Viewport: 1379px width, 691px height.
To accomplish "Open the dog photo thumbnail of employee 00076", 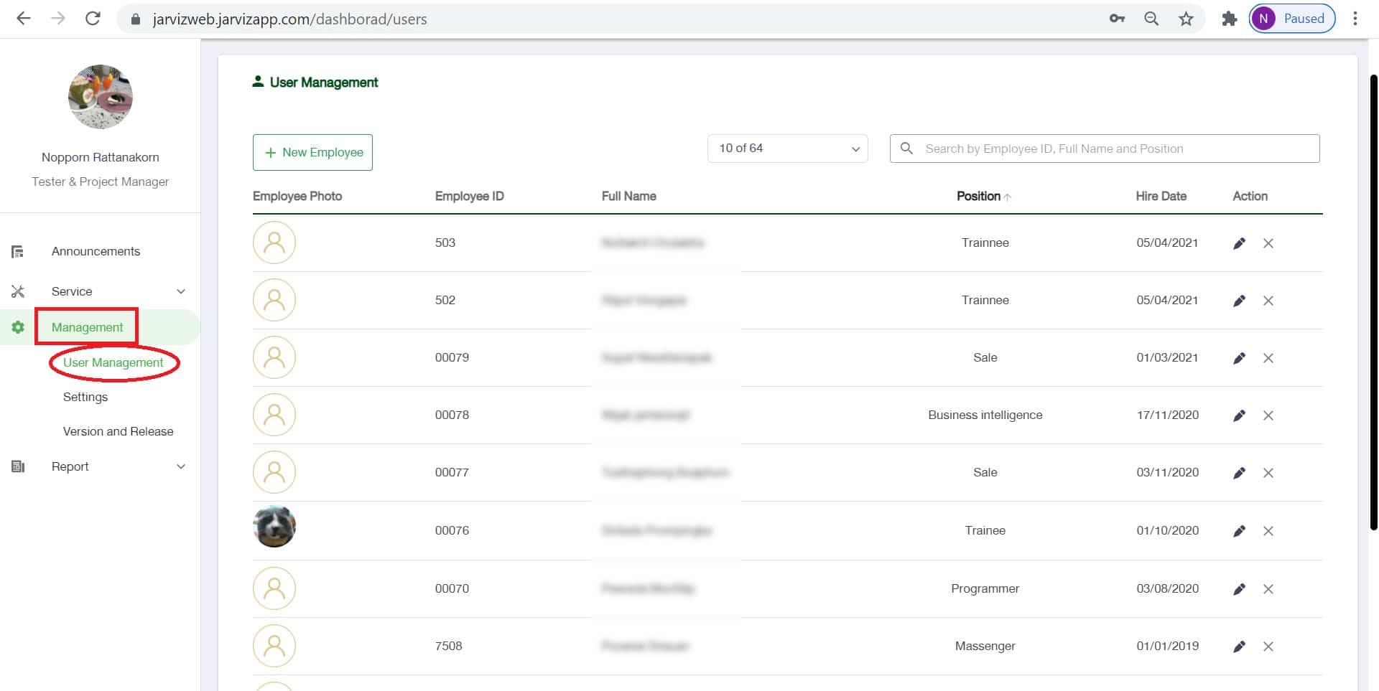I will point(274,527).
